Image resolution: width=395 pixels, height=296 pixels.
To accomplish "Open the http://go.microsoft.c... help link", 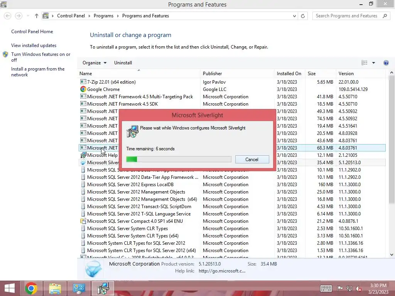I will (x=222, y=271).
